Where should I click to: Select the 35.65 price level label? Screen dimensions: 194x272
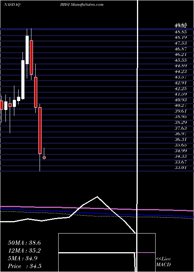[180, 145]
